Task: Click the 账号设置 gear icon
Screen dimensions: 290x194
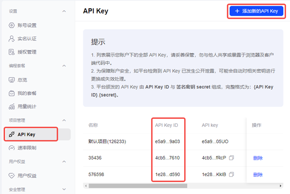Action: tap(13, 25)
